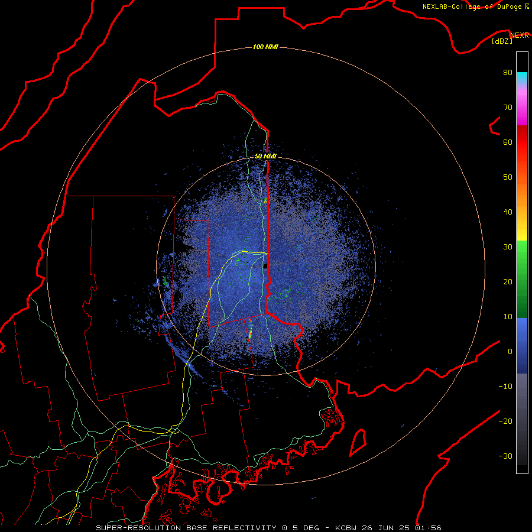Click the 30 value on the dBZ scale
This screenshot has width=532, height=532.
pos(508,247)
